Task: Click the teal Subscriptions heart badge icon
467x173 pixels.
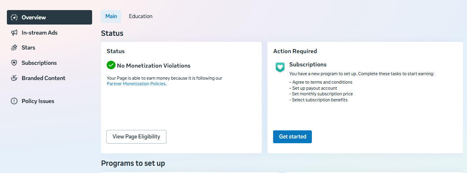Action: point(280,67)
